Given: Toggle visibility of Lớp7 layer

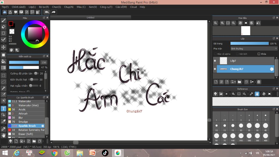Looking at the screenshot, I should (x=215, y=61).
